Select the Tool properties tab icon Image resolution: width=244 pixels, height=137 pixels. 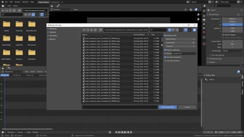[x=204, y=11]
